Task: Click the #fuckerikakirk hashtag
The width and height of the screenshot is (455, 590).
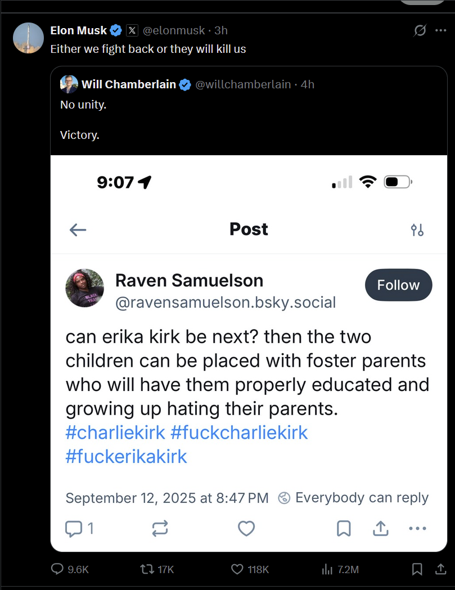Action: tap(126, 457)
